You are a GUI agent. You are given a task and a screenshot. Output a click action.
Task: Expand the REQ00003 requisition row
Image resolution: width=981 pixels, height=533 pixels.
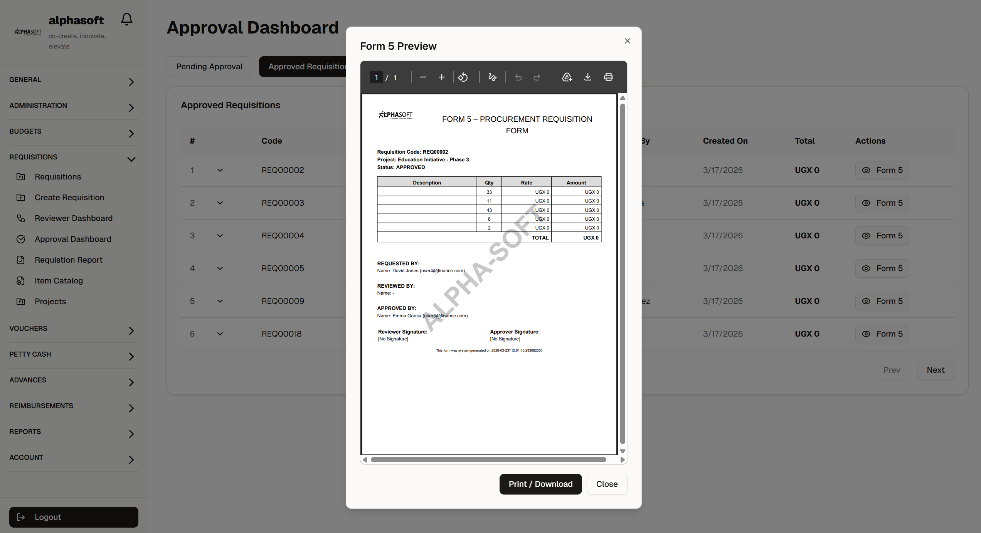[220, 203]
